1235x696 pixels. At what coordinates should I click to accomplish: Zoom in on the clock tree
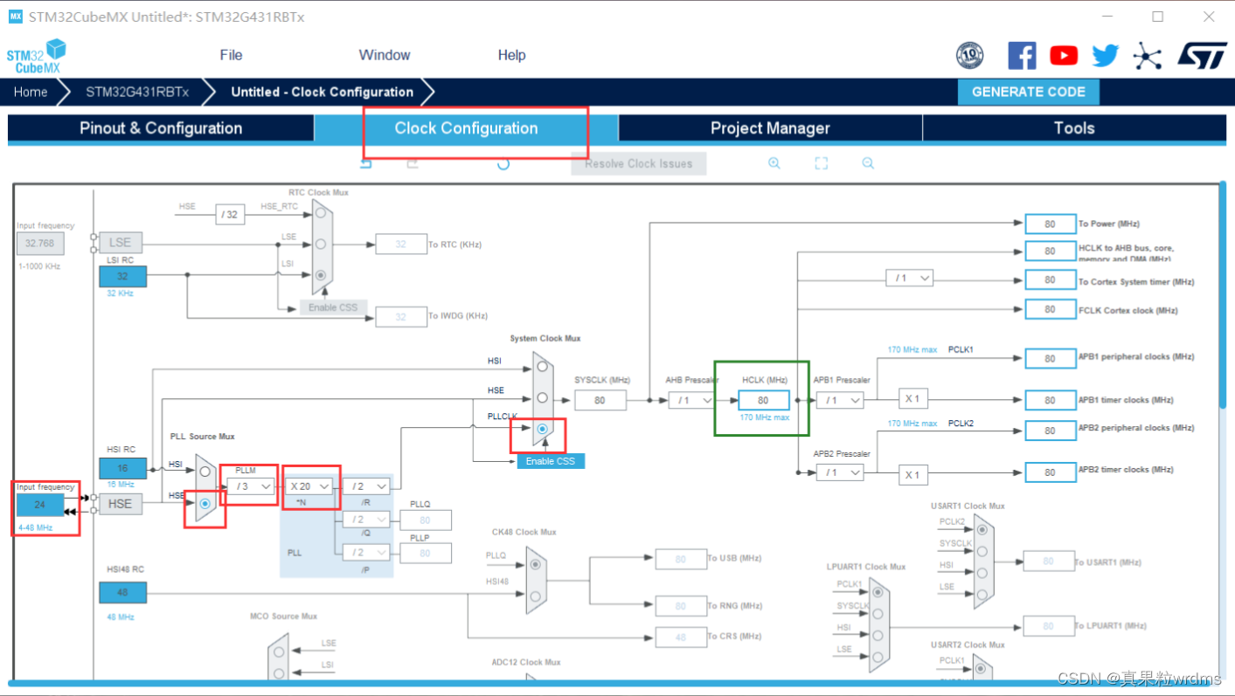774,163
